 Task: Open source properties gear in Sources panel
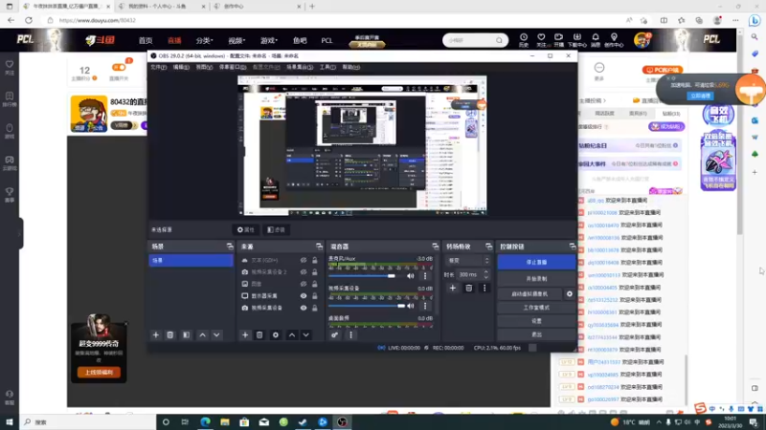tap(276, 335)
